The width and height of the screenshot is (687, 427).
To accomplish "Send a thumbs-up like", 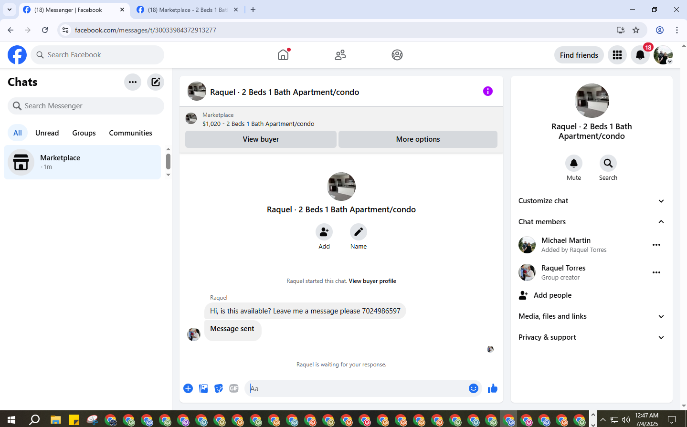I will tap(493, 388).
